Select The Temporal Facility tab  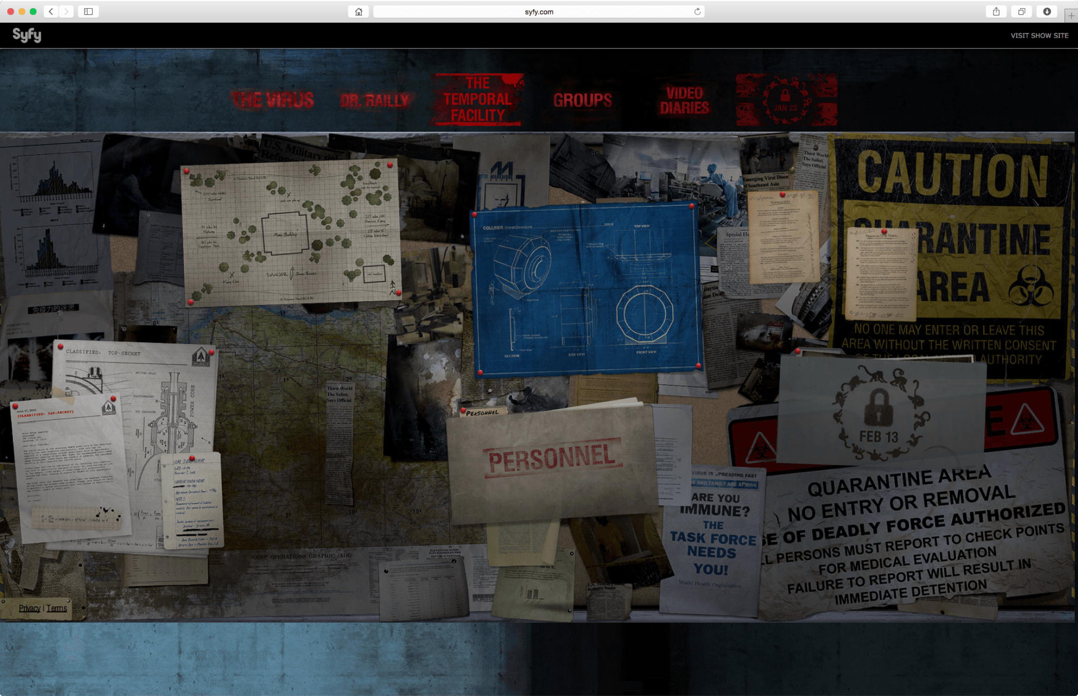click(478, 100)
